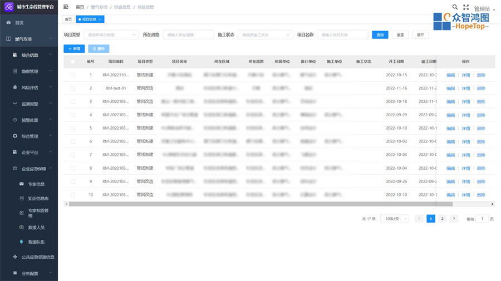Open the 施工状态 dropdown
501x281 pixels.
[x=265, y=35]
